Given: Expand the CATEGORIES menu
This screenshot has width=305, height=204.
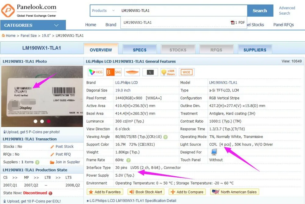Looking at the screenshot, I should click(33, 25).
